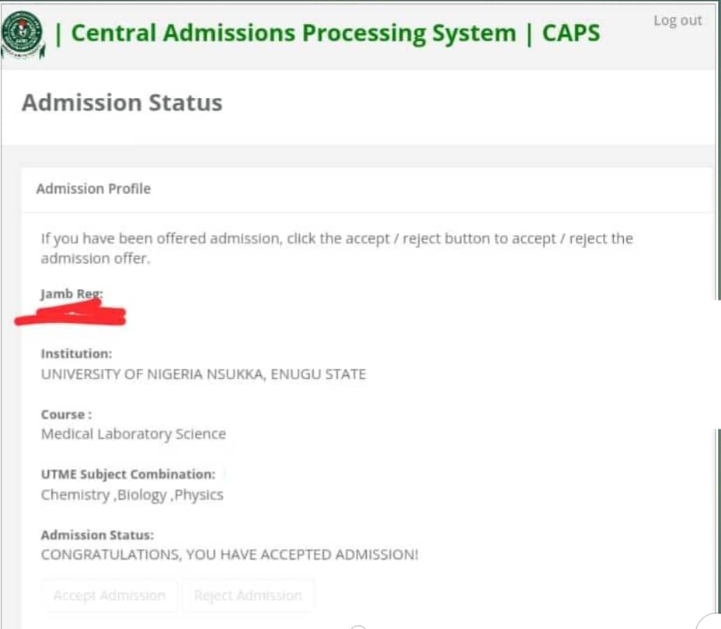The height and width of the screenshot is (629, 721).
Task: Select University of Nigeria Nsukka text
Action: pos(203,374)
